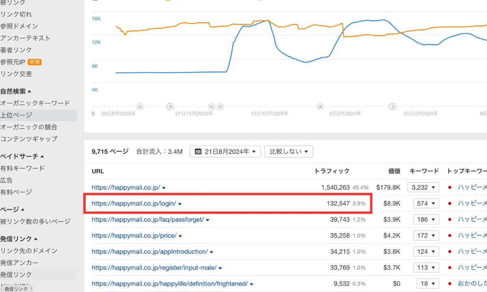
Task: Click the 9,715 ページ count
Action: 110,152
